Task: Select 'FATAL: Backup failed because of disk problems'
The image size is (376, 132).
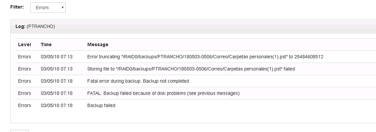Action: (163, 93)
